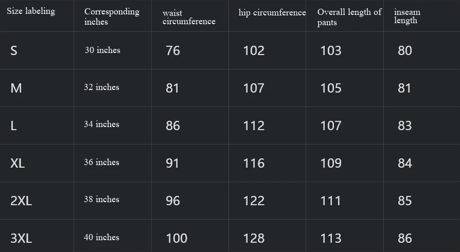Select the 'Corresponding inches' header cell

click(112, 16)
